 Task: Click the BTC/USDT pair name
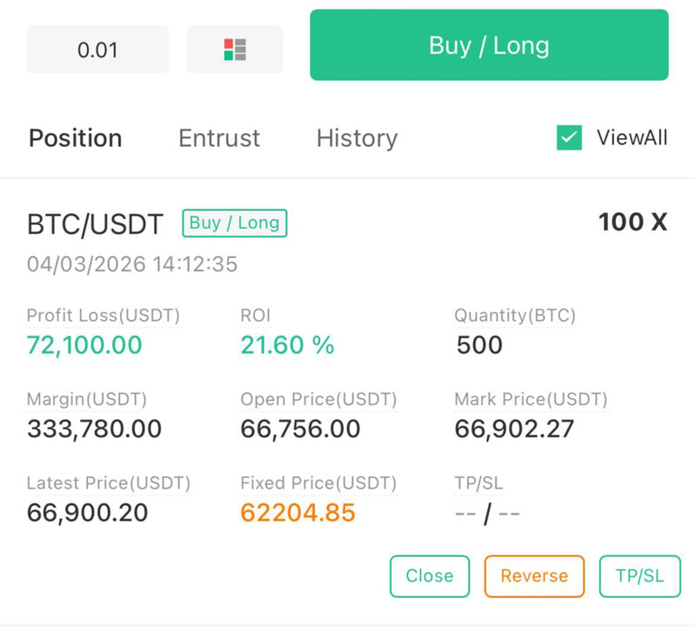95,225
